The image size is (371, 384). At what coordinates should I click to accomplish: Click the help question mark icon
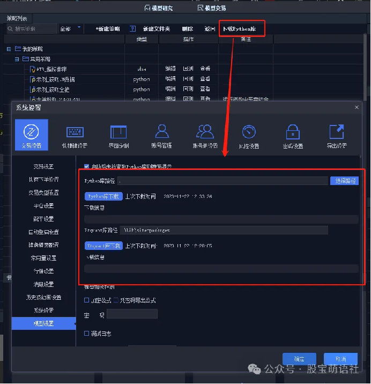pos(132,28)
